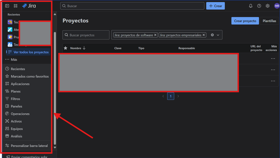
Task: Click the Nombre column header text
Action: (76, 48)
